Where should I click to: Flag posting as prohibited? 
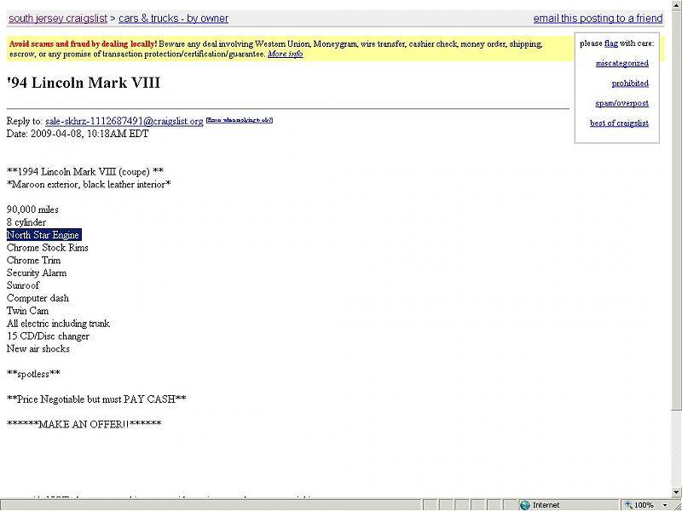pyautogui.click(x=630, y=83)
